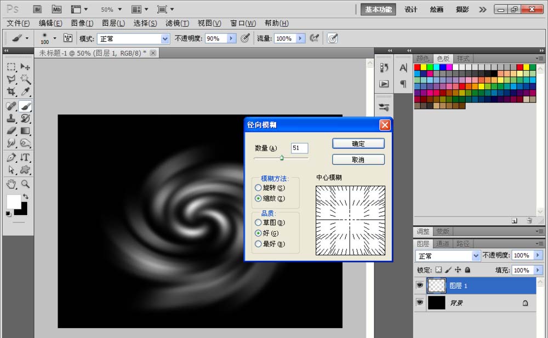The image size is (548, 338).
Task: Open the brush preset picker arrow
Action: coord(55,38)
